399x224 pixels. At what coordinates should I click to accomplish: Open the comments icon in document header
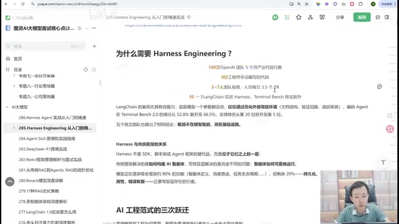pos(378,17)
